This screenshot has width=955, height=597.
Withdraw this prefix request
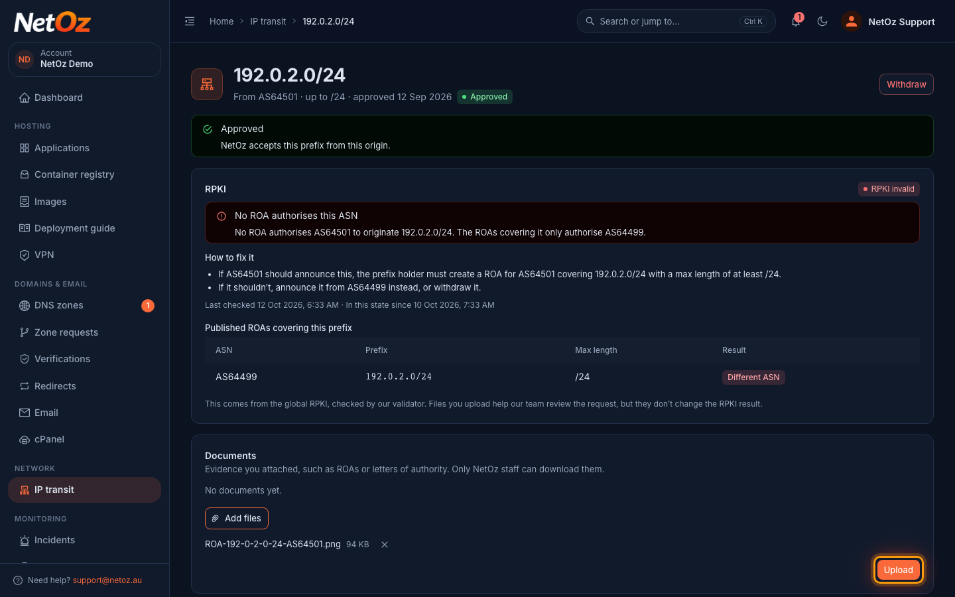pos(906,84)
